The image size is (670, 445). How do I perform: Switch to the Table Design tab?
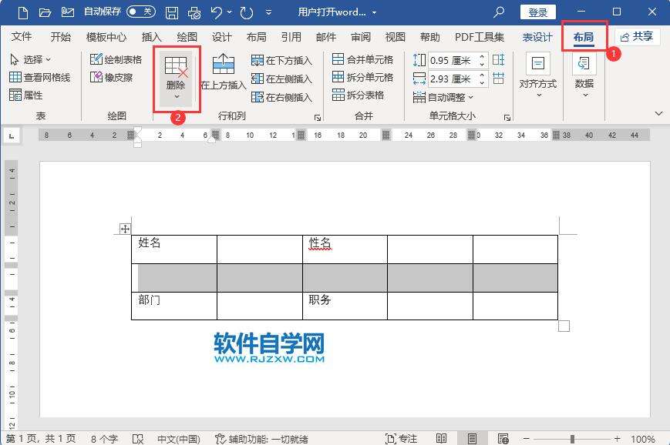coord(537,37)
